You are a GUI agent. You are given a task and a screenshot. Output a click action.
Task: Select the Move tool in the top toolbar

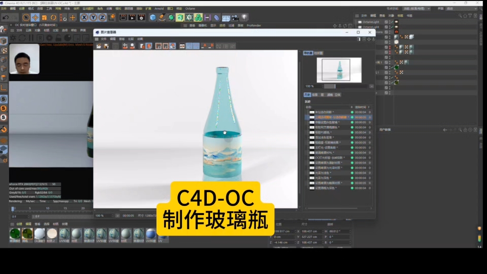[x=35, y=17]
